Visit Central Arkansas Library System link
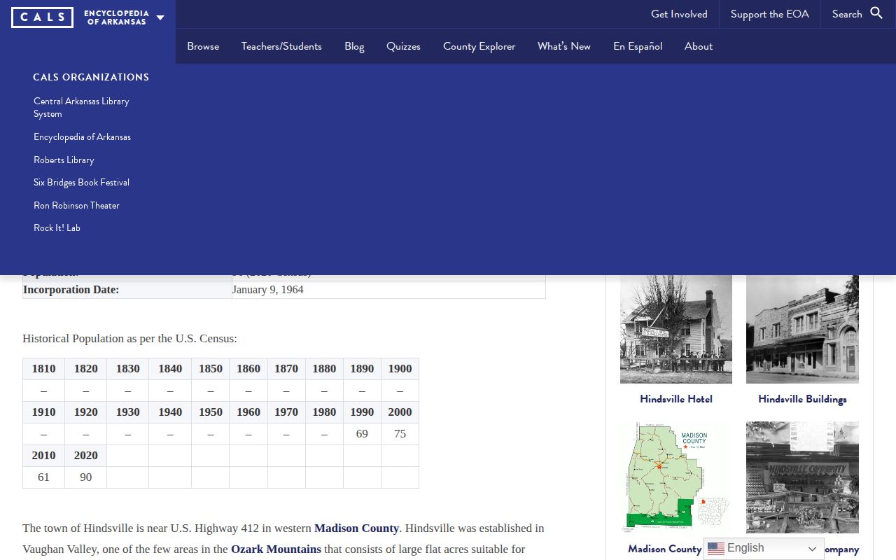Image resolution: width=896 pixels, height=560 pixels. (81, 107)
